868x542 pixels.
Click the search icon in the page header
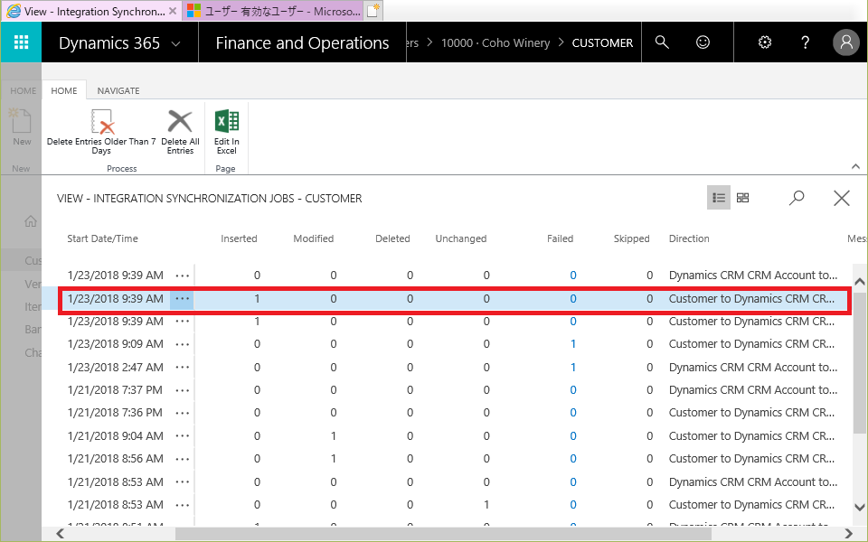coord(797,198)
